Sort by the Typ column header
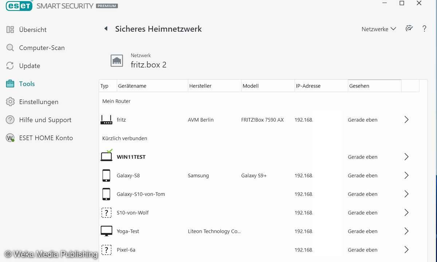The image size is (437, 262). click(108, 86)
